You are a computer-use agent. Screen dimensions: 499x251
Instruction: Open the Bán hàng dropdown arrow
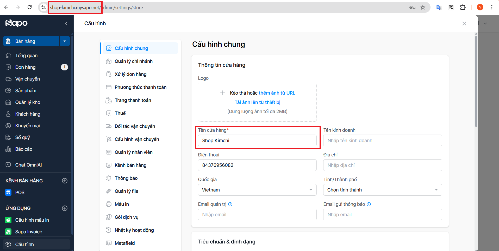[x=65, y=41]
